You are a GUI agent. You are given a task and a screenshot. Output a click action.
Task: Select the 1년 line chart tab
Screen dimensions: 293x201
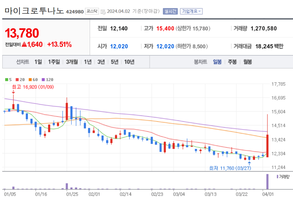click(88, 62)
